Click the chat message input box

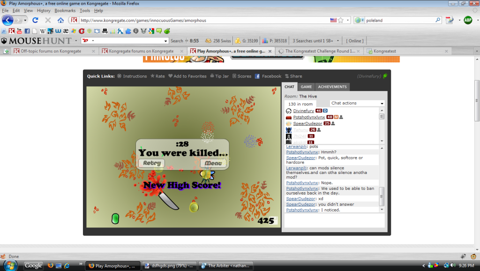(x=334, y=220)
